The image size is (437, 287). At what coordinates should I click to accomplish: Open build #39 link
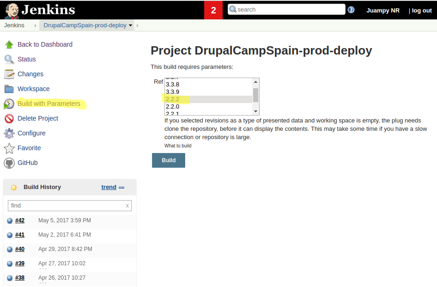[20, 263]
